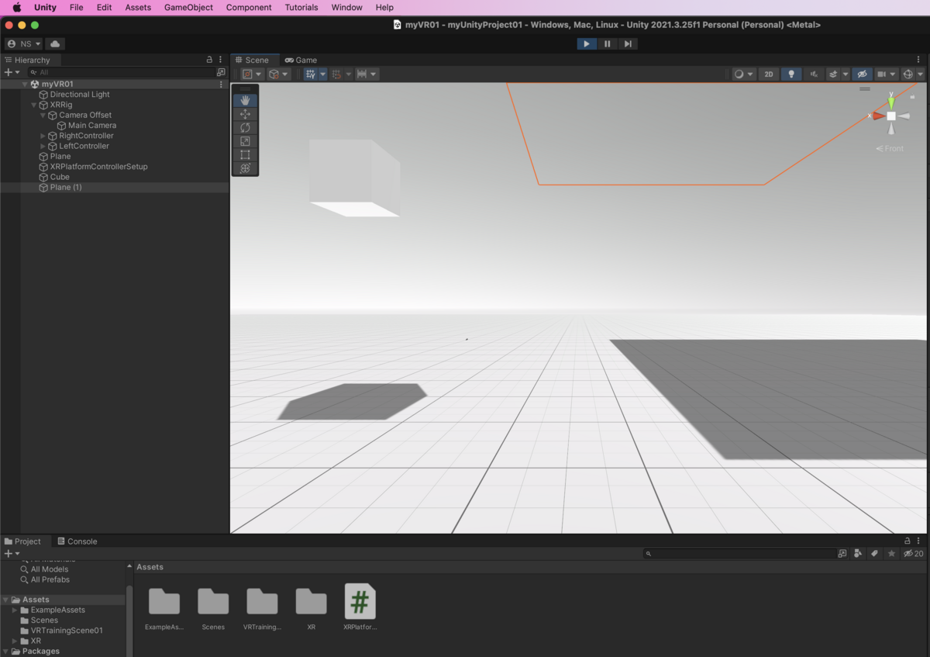Focus the Hierarchy search field
Image resolution: width=930 pixels, height=657 pixels.
tap(122, 72)
